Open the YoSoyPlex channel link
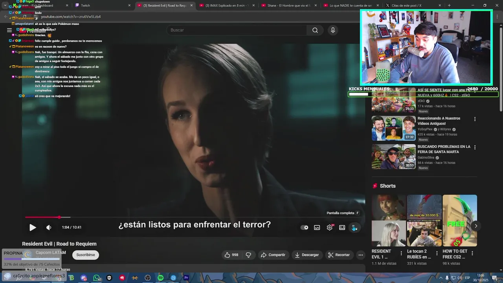Viewport: 503px width, 283px height. click(x=425, y=129)
